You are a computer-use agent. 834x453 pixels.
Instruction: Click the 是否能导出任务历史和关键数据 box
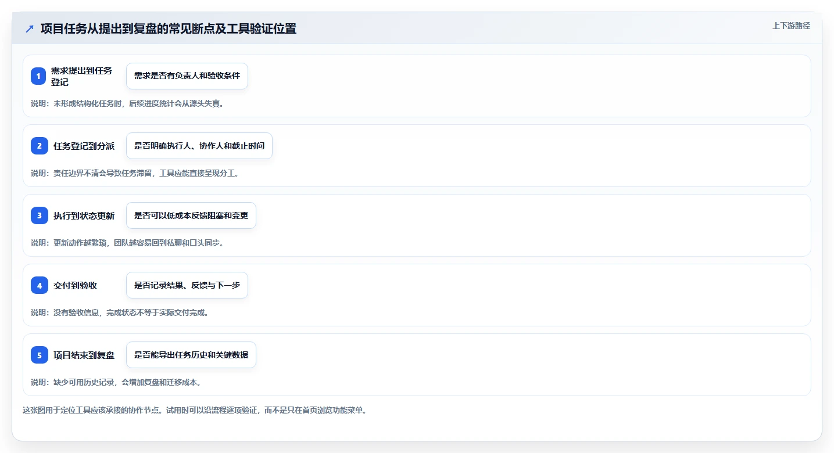pyautogui.click(x=191, y=355)
